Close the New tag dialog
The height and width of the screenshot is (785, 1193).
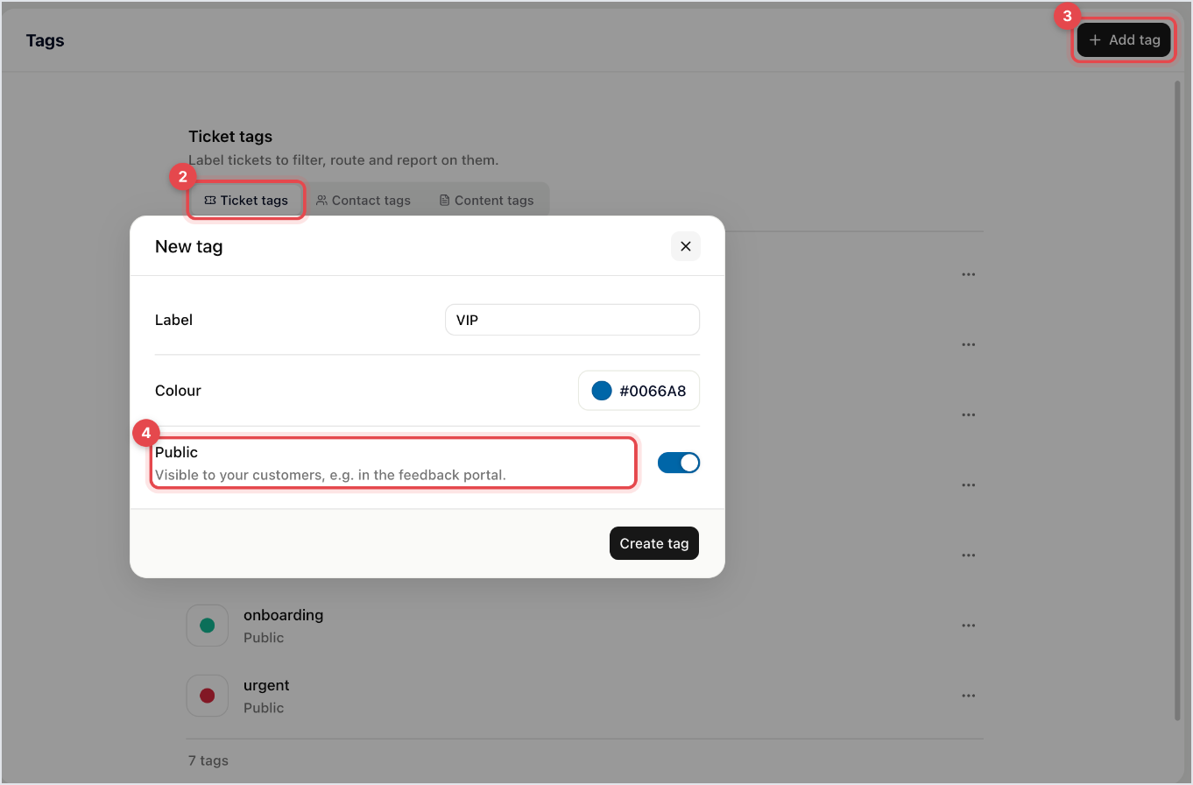pos(686,246)
